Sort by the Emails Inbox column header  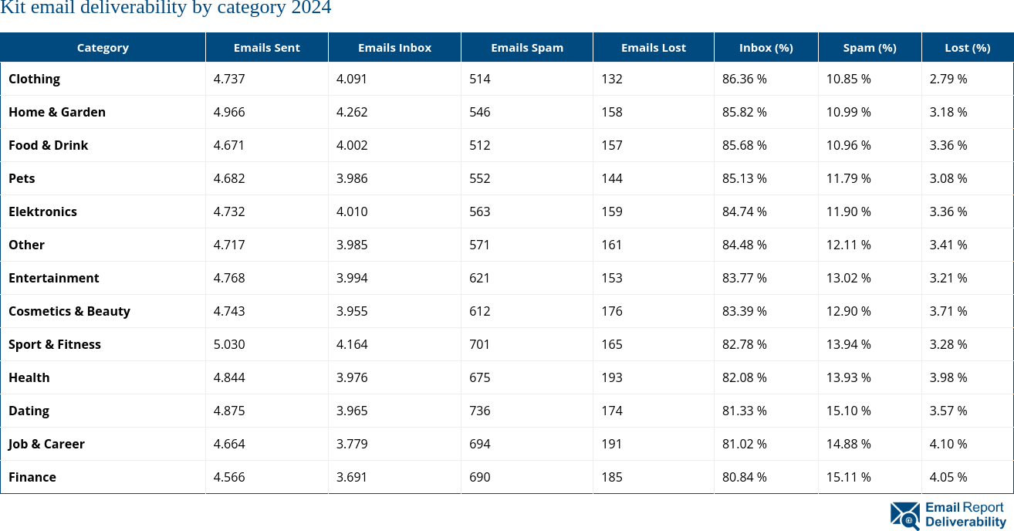[394, 47]
